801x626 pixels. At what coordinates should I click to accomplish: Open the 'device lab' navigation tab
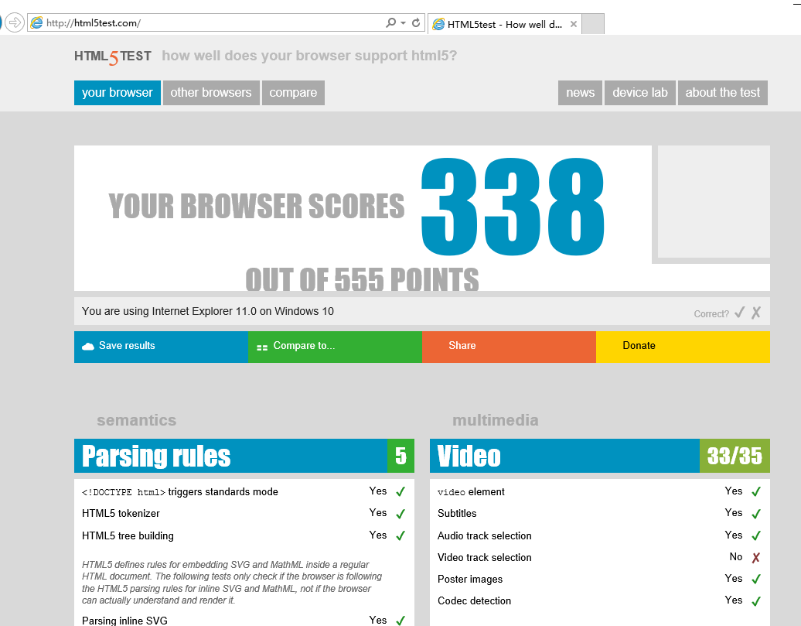pos(640,93)
